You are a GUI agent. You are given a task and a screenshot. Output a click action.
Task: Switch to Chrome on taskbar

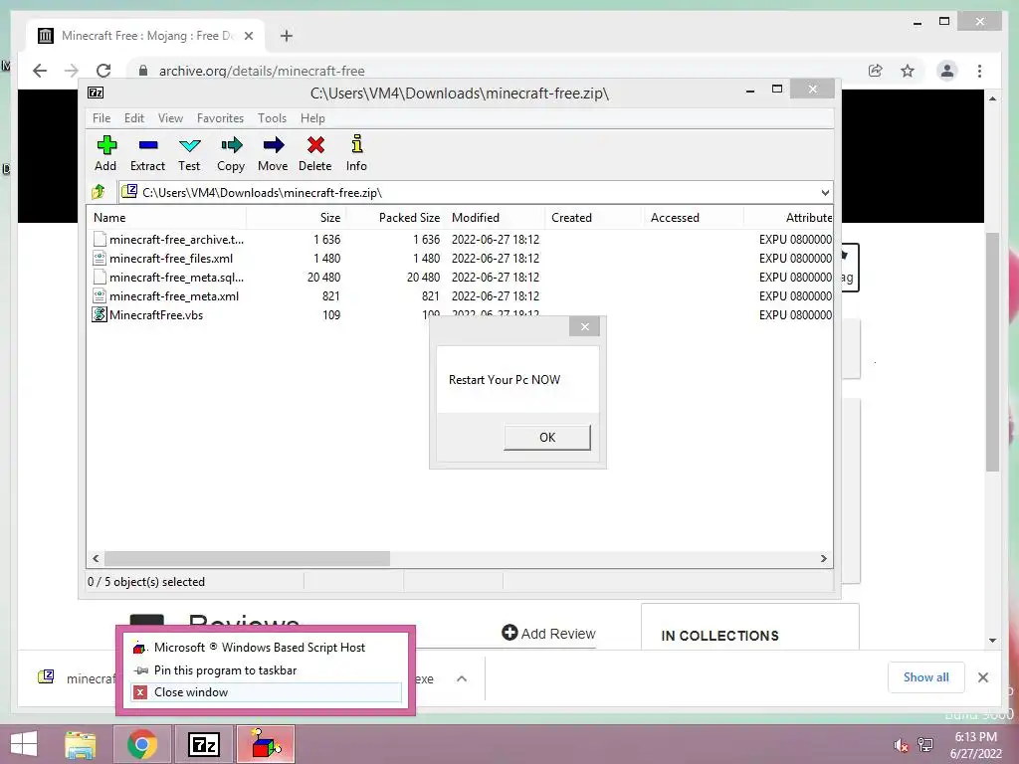[141, 744]
